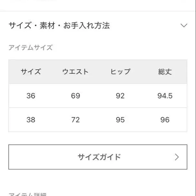Select the ウエスト column header
The image size is (196, 196).
pyautogui.click(x=75, y=72)
